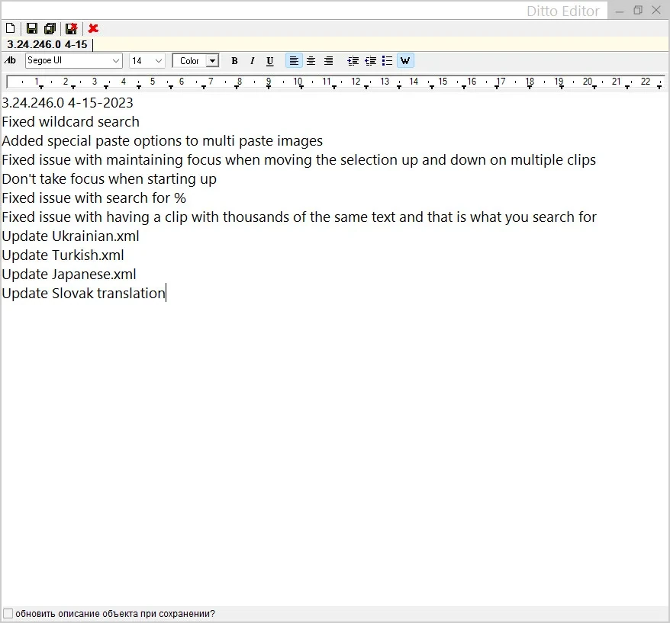Open the Color picker dropdown arrow
This screenshot has width=670, height=623.
(212, 61)
